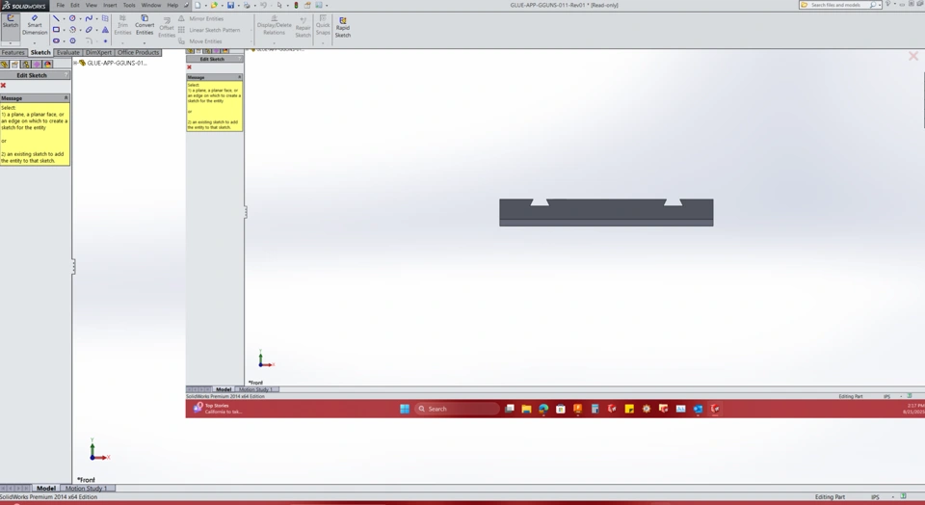Switch to the Evaluate tab
Screen dimensions: 925x505
68,52
